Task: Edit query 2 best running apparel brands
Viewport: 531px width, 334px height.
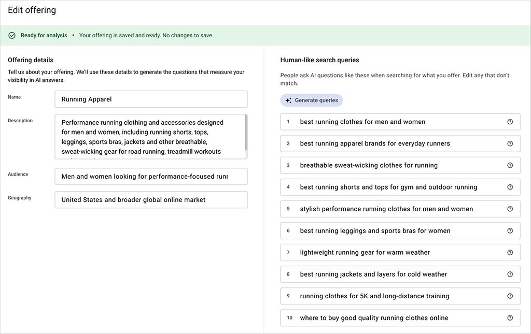Action: tap(400, 143)
